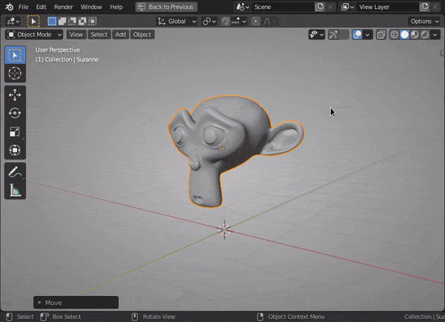The width and height of the screenshot is (445, 322).
Task: Click the active Select tool icon in header
Action: pyautogui.click(x=33, y=21)
